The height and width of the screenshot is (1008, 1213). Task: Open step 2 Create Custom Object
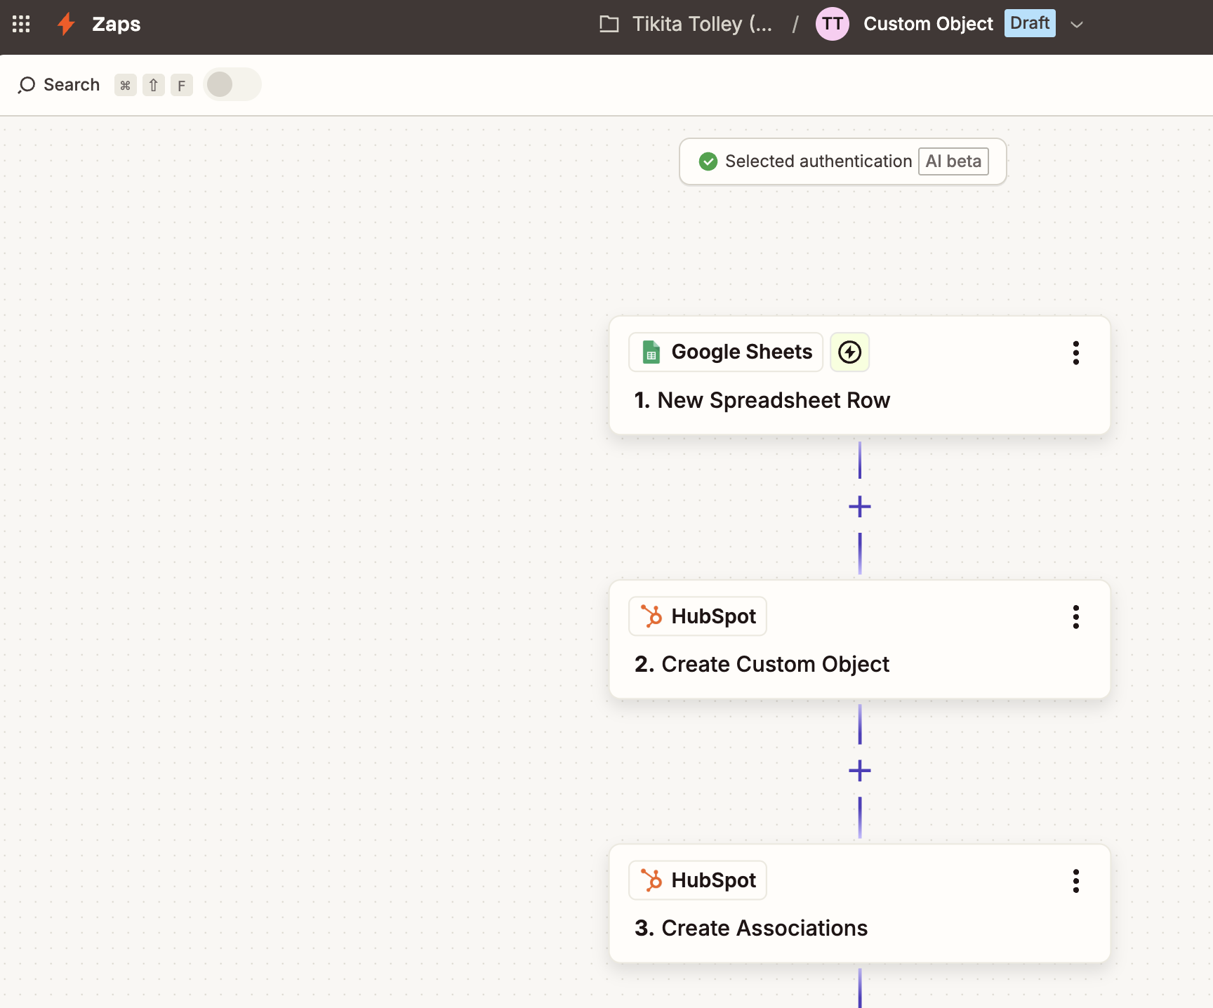click(860, 639)
